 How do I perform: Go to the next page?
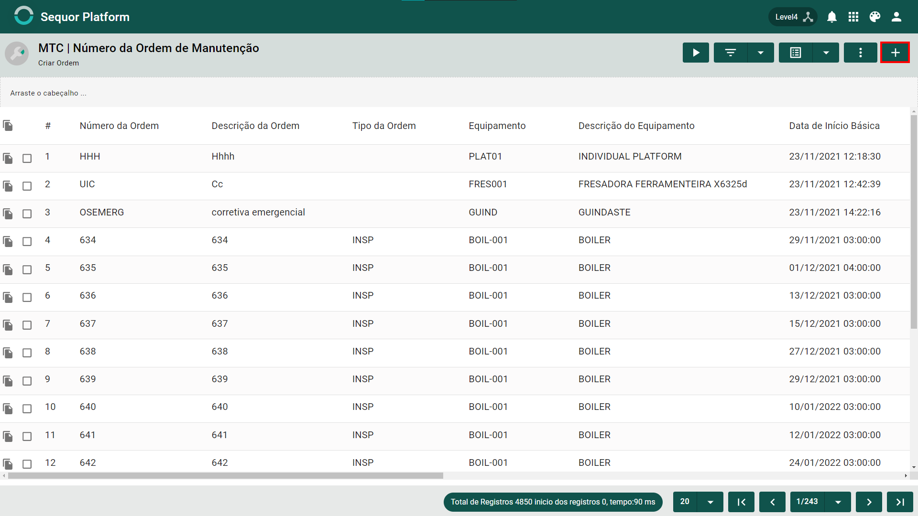coord(869,502)
